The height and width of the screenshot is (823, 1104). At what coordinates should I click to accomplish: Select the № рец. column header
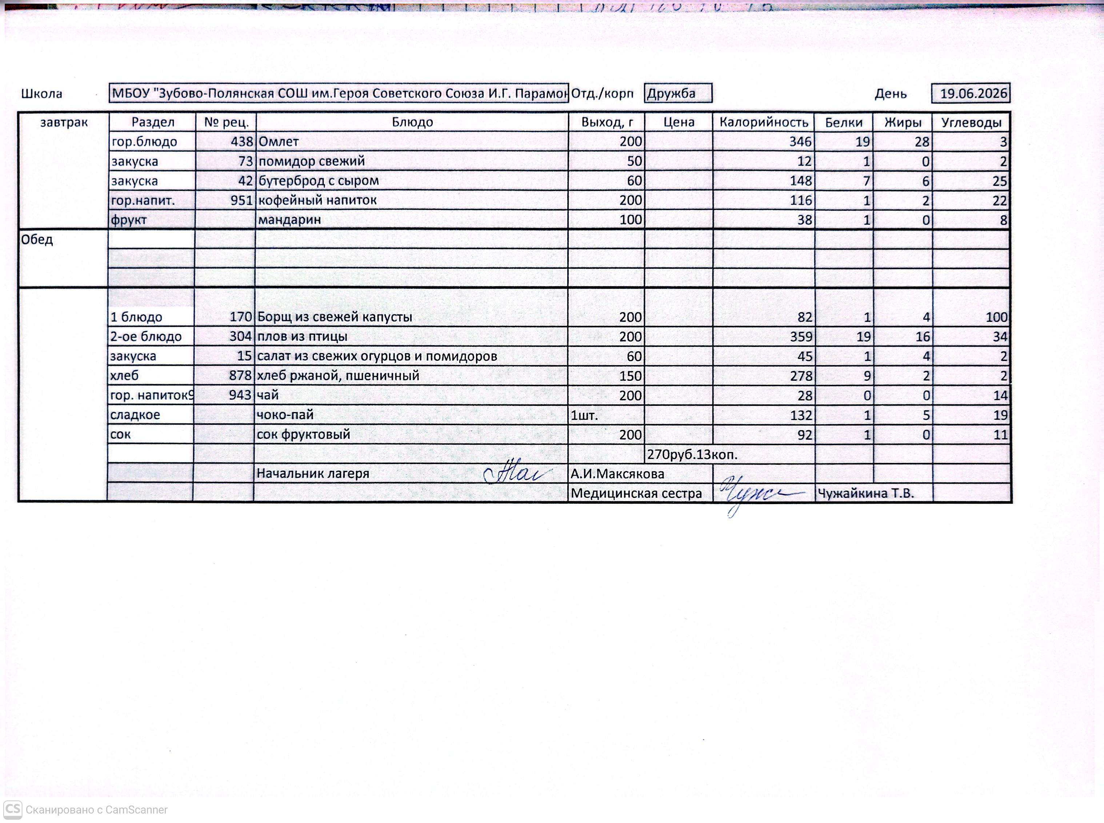click(x=226, y=122)
